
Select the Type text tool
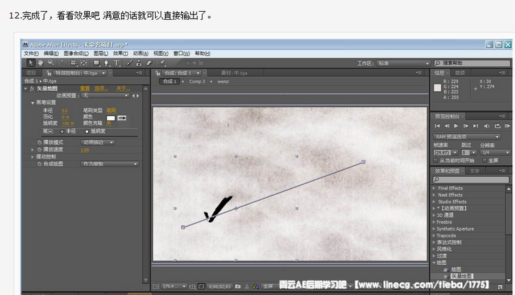coord(117,62)
